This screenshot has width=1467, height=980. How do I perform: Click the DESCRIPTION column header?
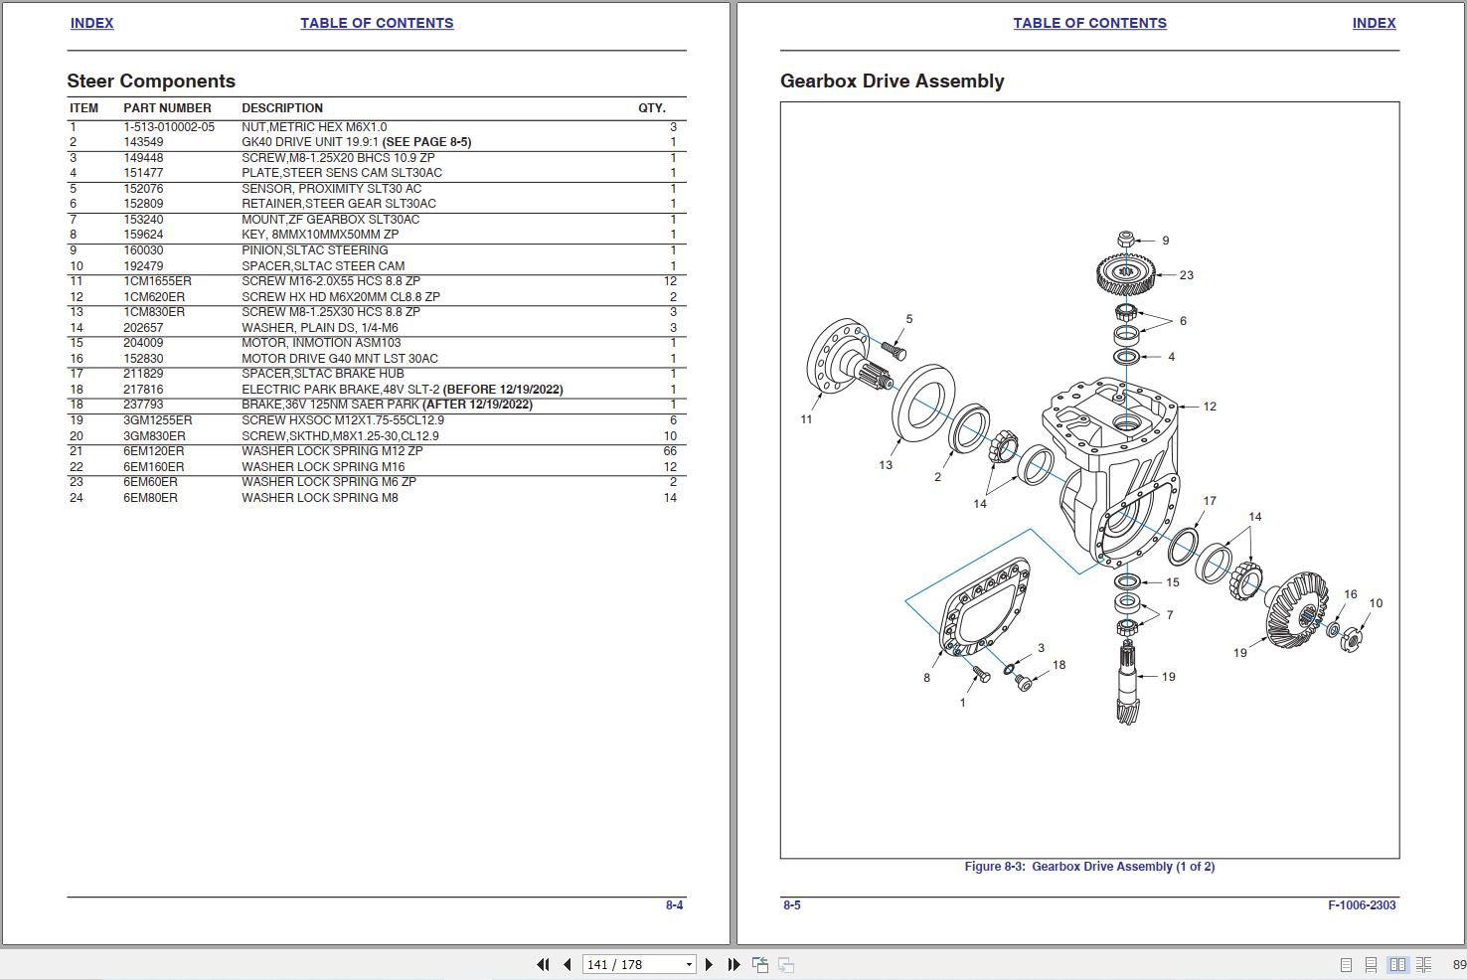click(282, 108)
